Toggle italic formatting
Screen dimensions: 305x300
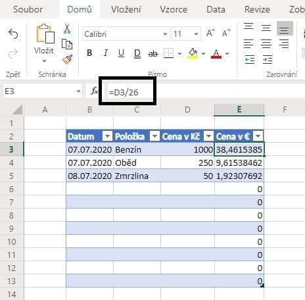[106, 53]
